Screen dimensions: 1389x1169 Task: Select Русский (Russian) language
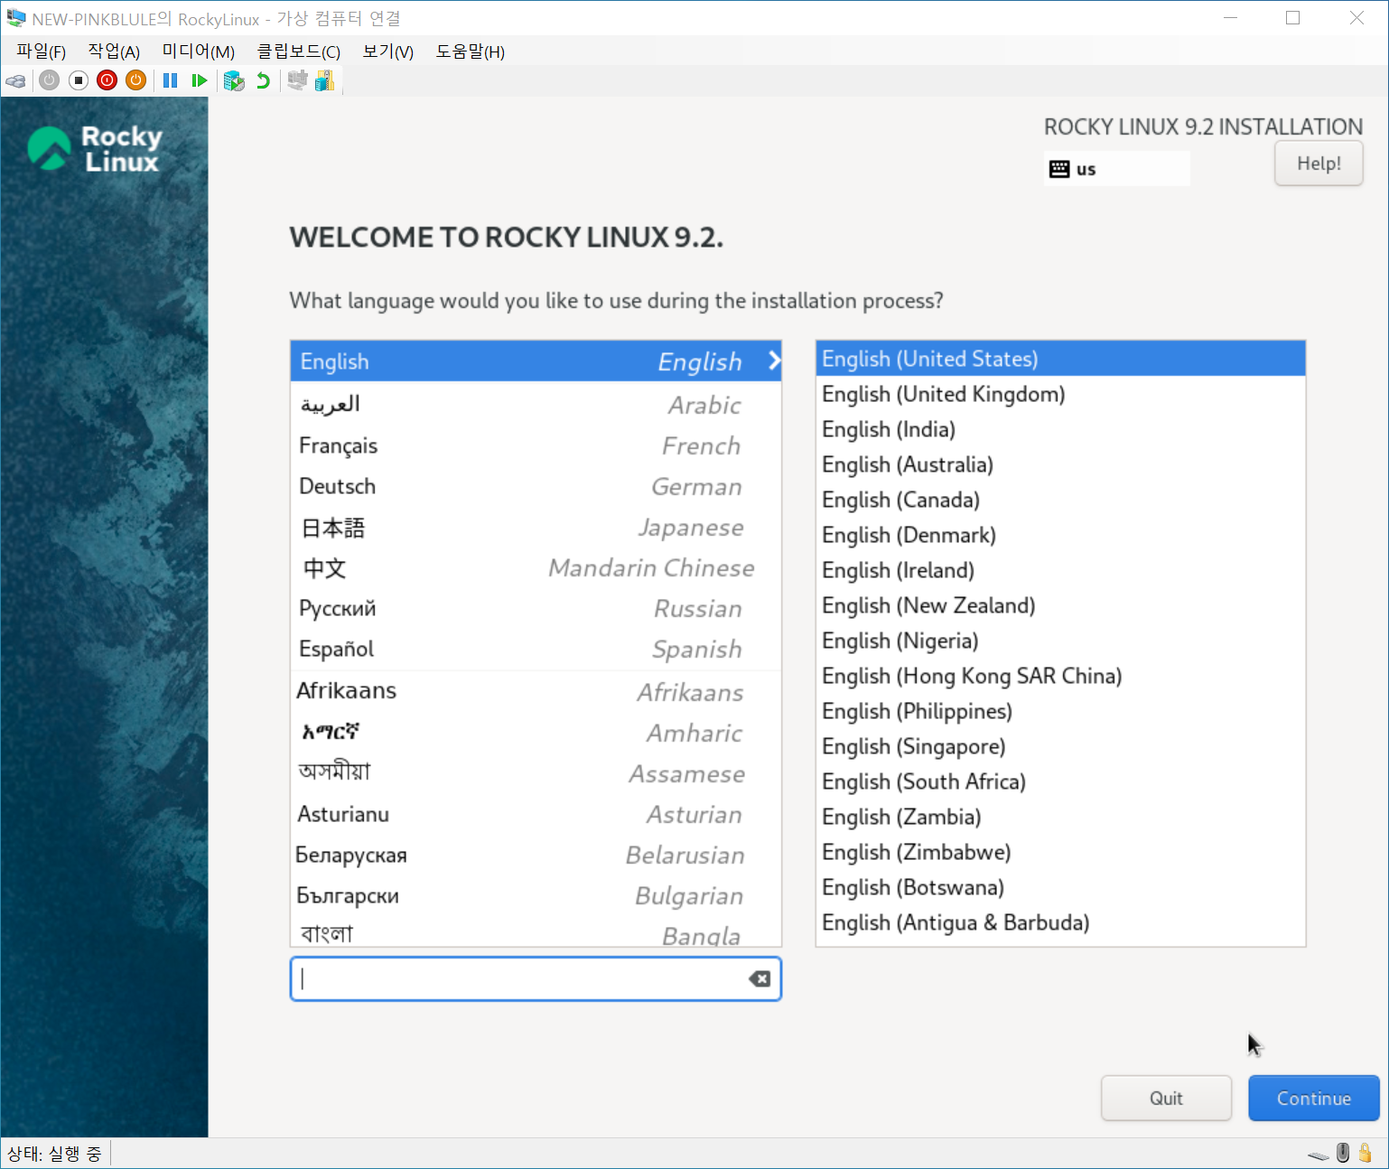[x=536, y=608]
